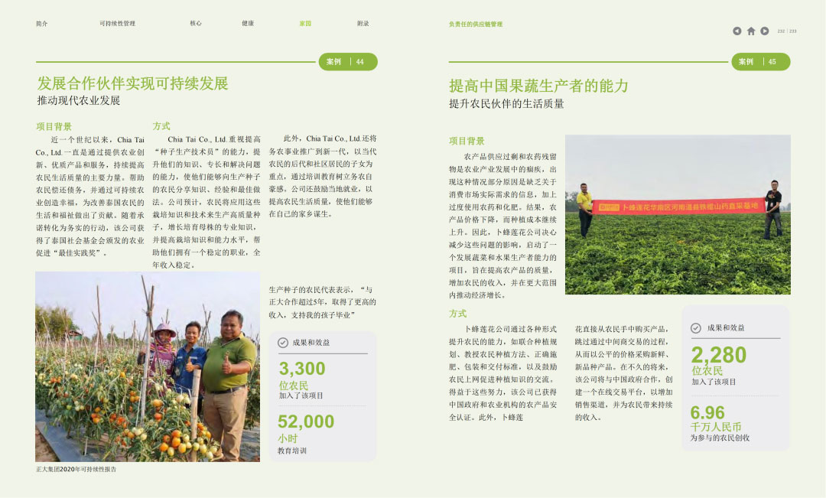Viewport: 826px width, 498px height.
Task: Click the 案例 45 badge
Action: tap(760, 62)
